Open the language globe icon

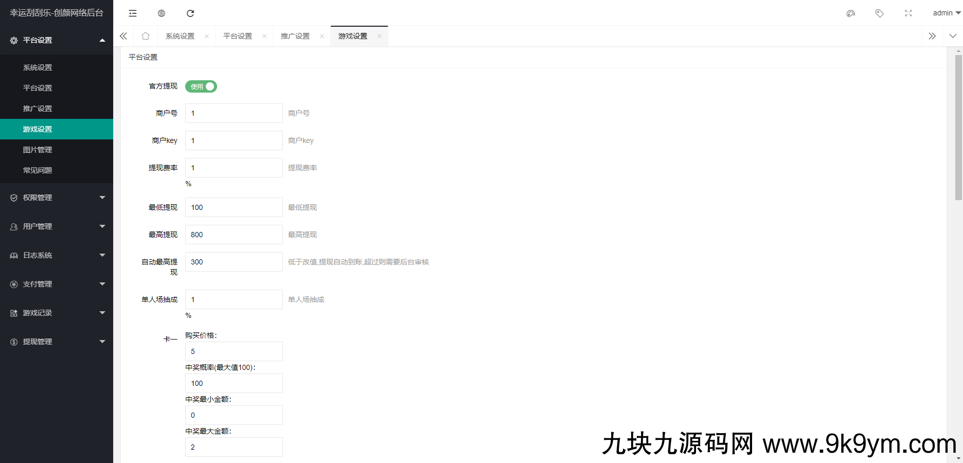click(161, 13)
